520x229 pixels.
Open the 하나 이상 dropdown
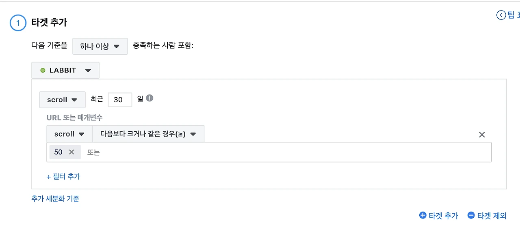[x=100, y=46]
